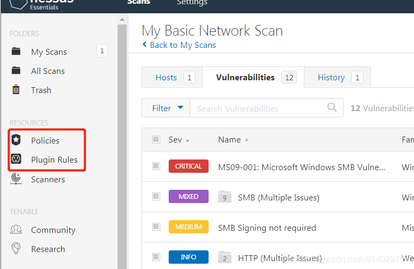Viewport: 414px width, 269px height.
Task: Open SMB Signing not required entry
Action: 267,228
